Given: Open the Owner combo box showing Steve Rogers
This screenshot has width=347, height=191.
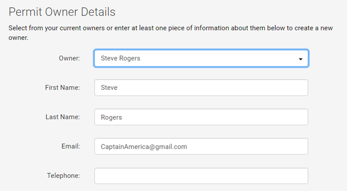Looking at the screenshot, I should (x=201, y=58).
